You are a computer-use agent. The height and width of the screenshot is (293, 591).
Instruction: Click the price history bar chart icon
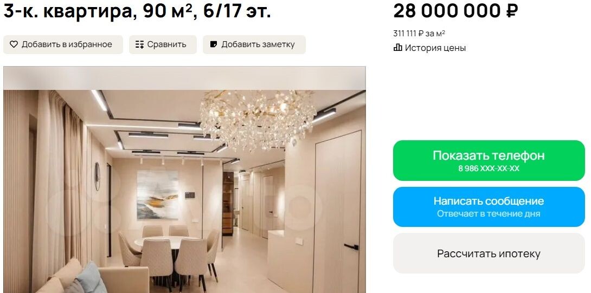(397, 48)
